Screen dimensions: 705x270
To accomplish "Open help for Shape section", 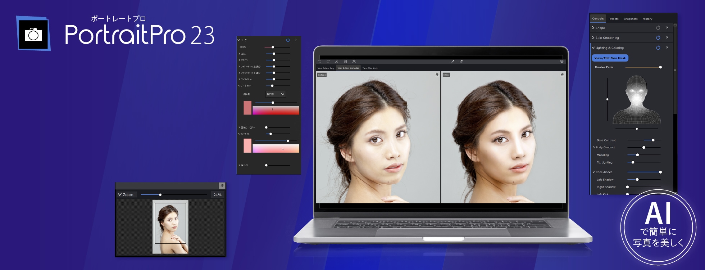I will 667,28.
